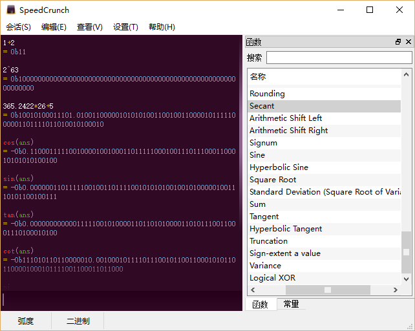Open the 编辑(E) menu

coord(54,27)
